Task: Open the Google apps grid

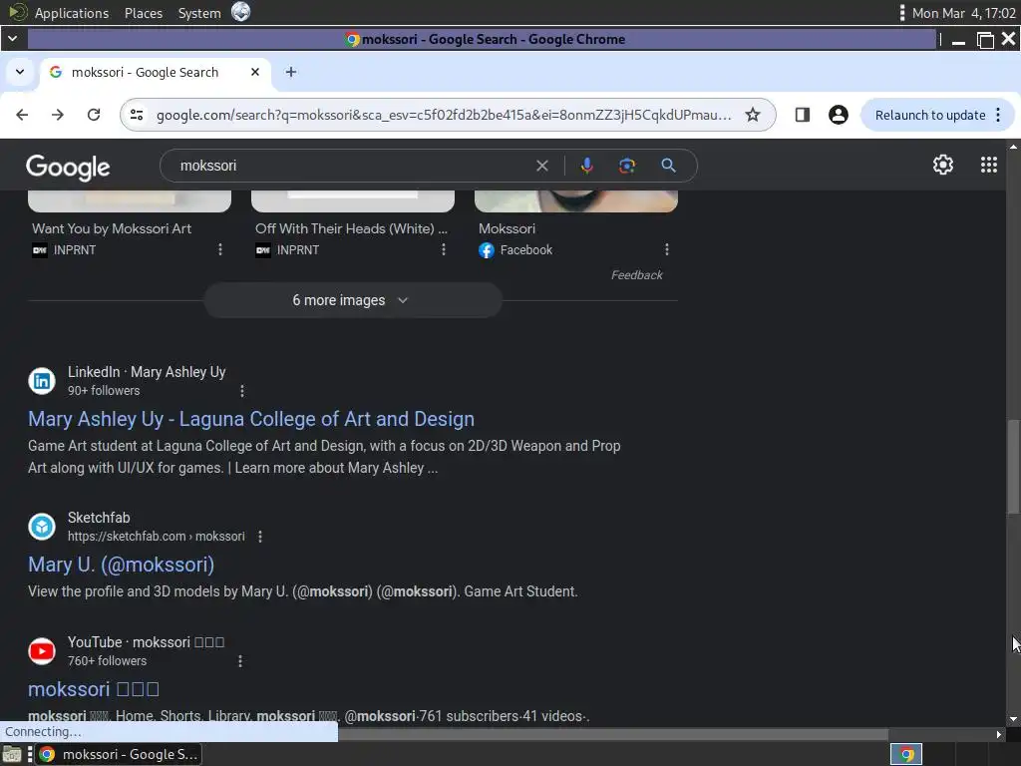Action: point(988,165)
